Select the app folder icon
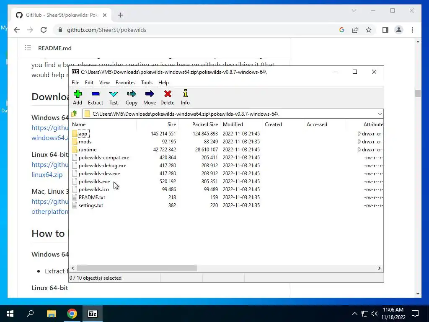The width and height of the screenshot is (429, 322). [75, 134]
